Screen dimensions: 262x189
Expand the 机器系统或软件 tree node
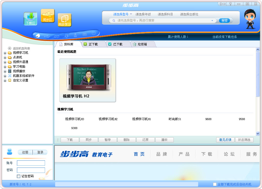[x=5, y=76]
